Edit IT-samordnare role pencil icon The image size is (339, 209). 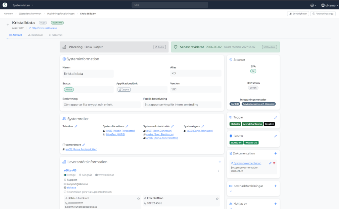pyautogui.click(x=84, y=145)
